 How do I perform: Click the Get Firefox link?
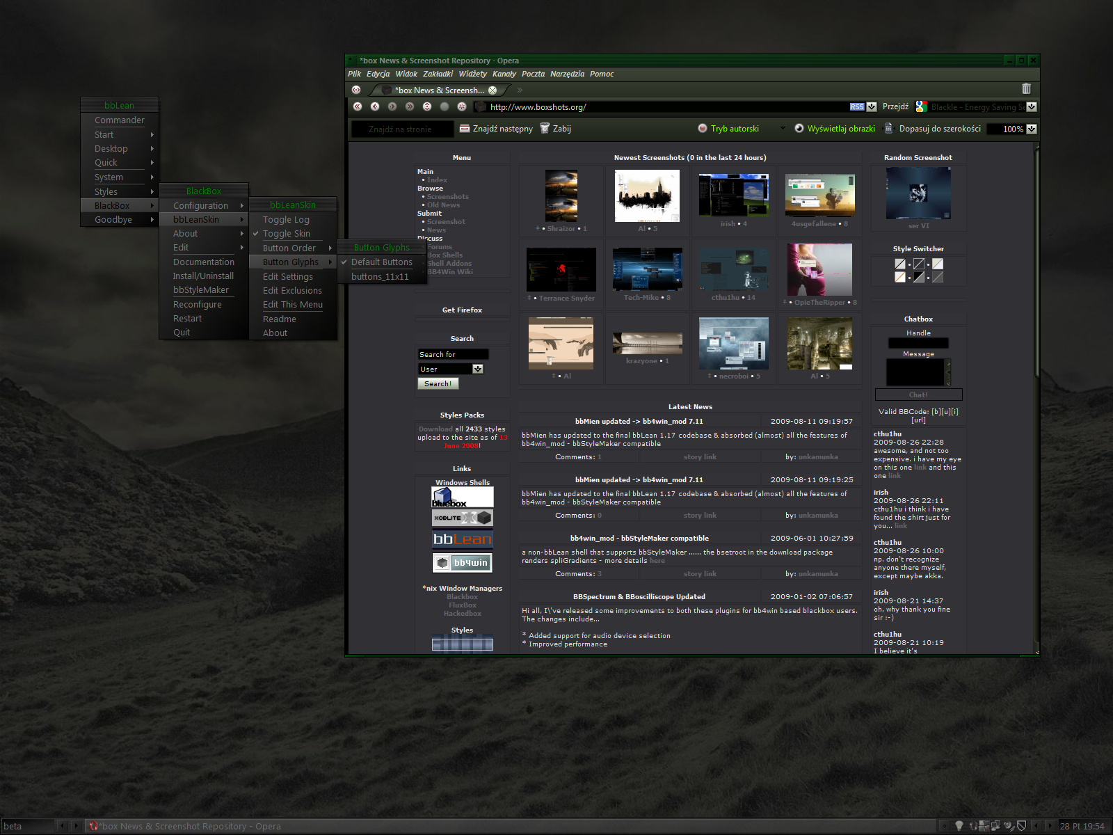click(x=462, y=310)
